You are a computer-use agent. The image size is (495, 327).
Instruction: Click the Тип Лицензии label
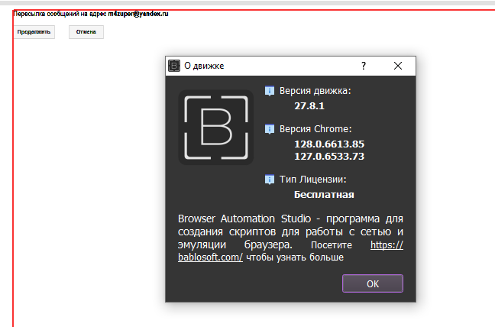tap(313, 180)
